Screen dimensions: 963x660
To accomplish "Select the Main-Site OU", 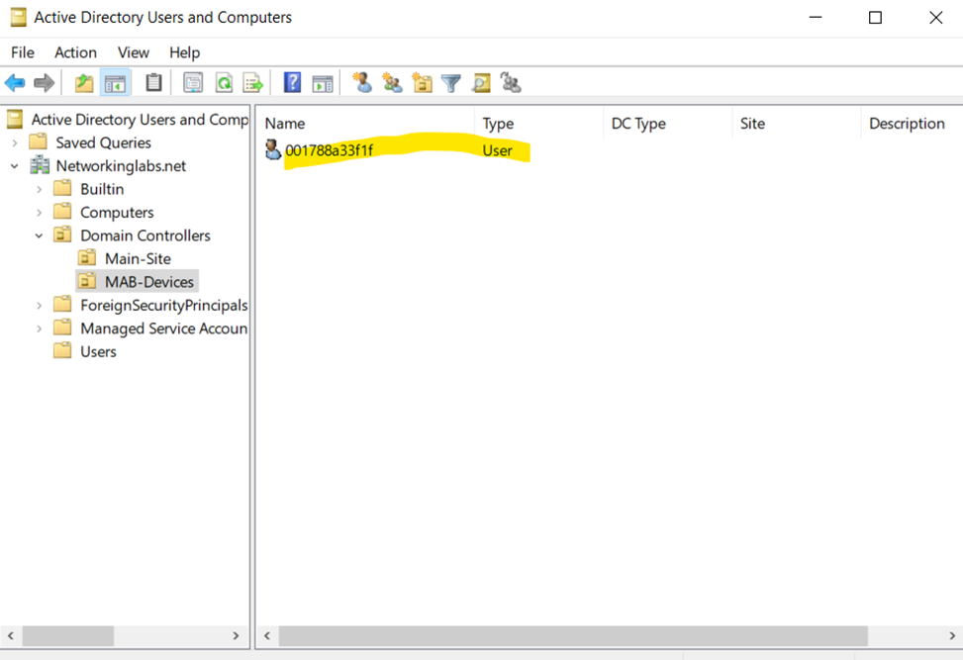I will [138, 259].
